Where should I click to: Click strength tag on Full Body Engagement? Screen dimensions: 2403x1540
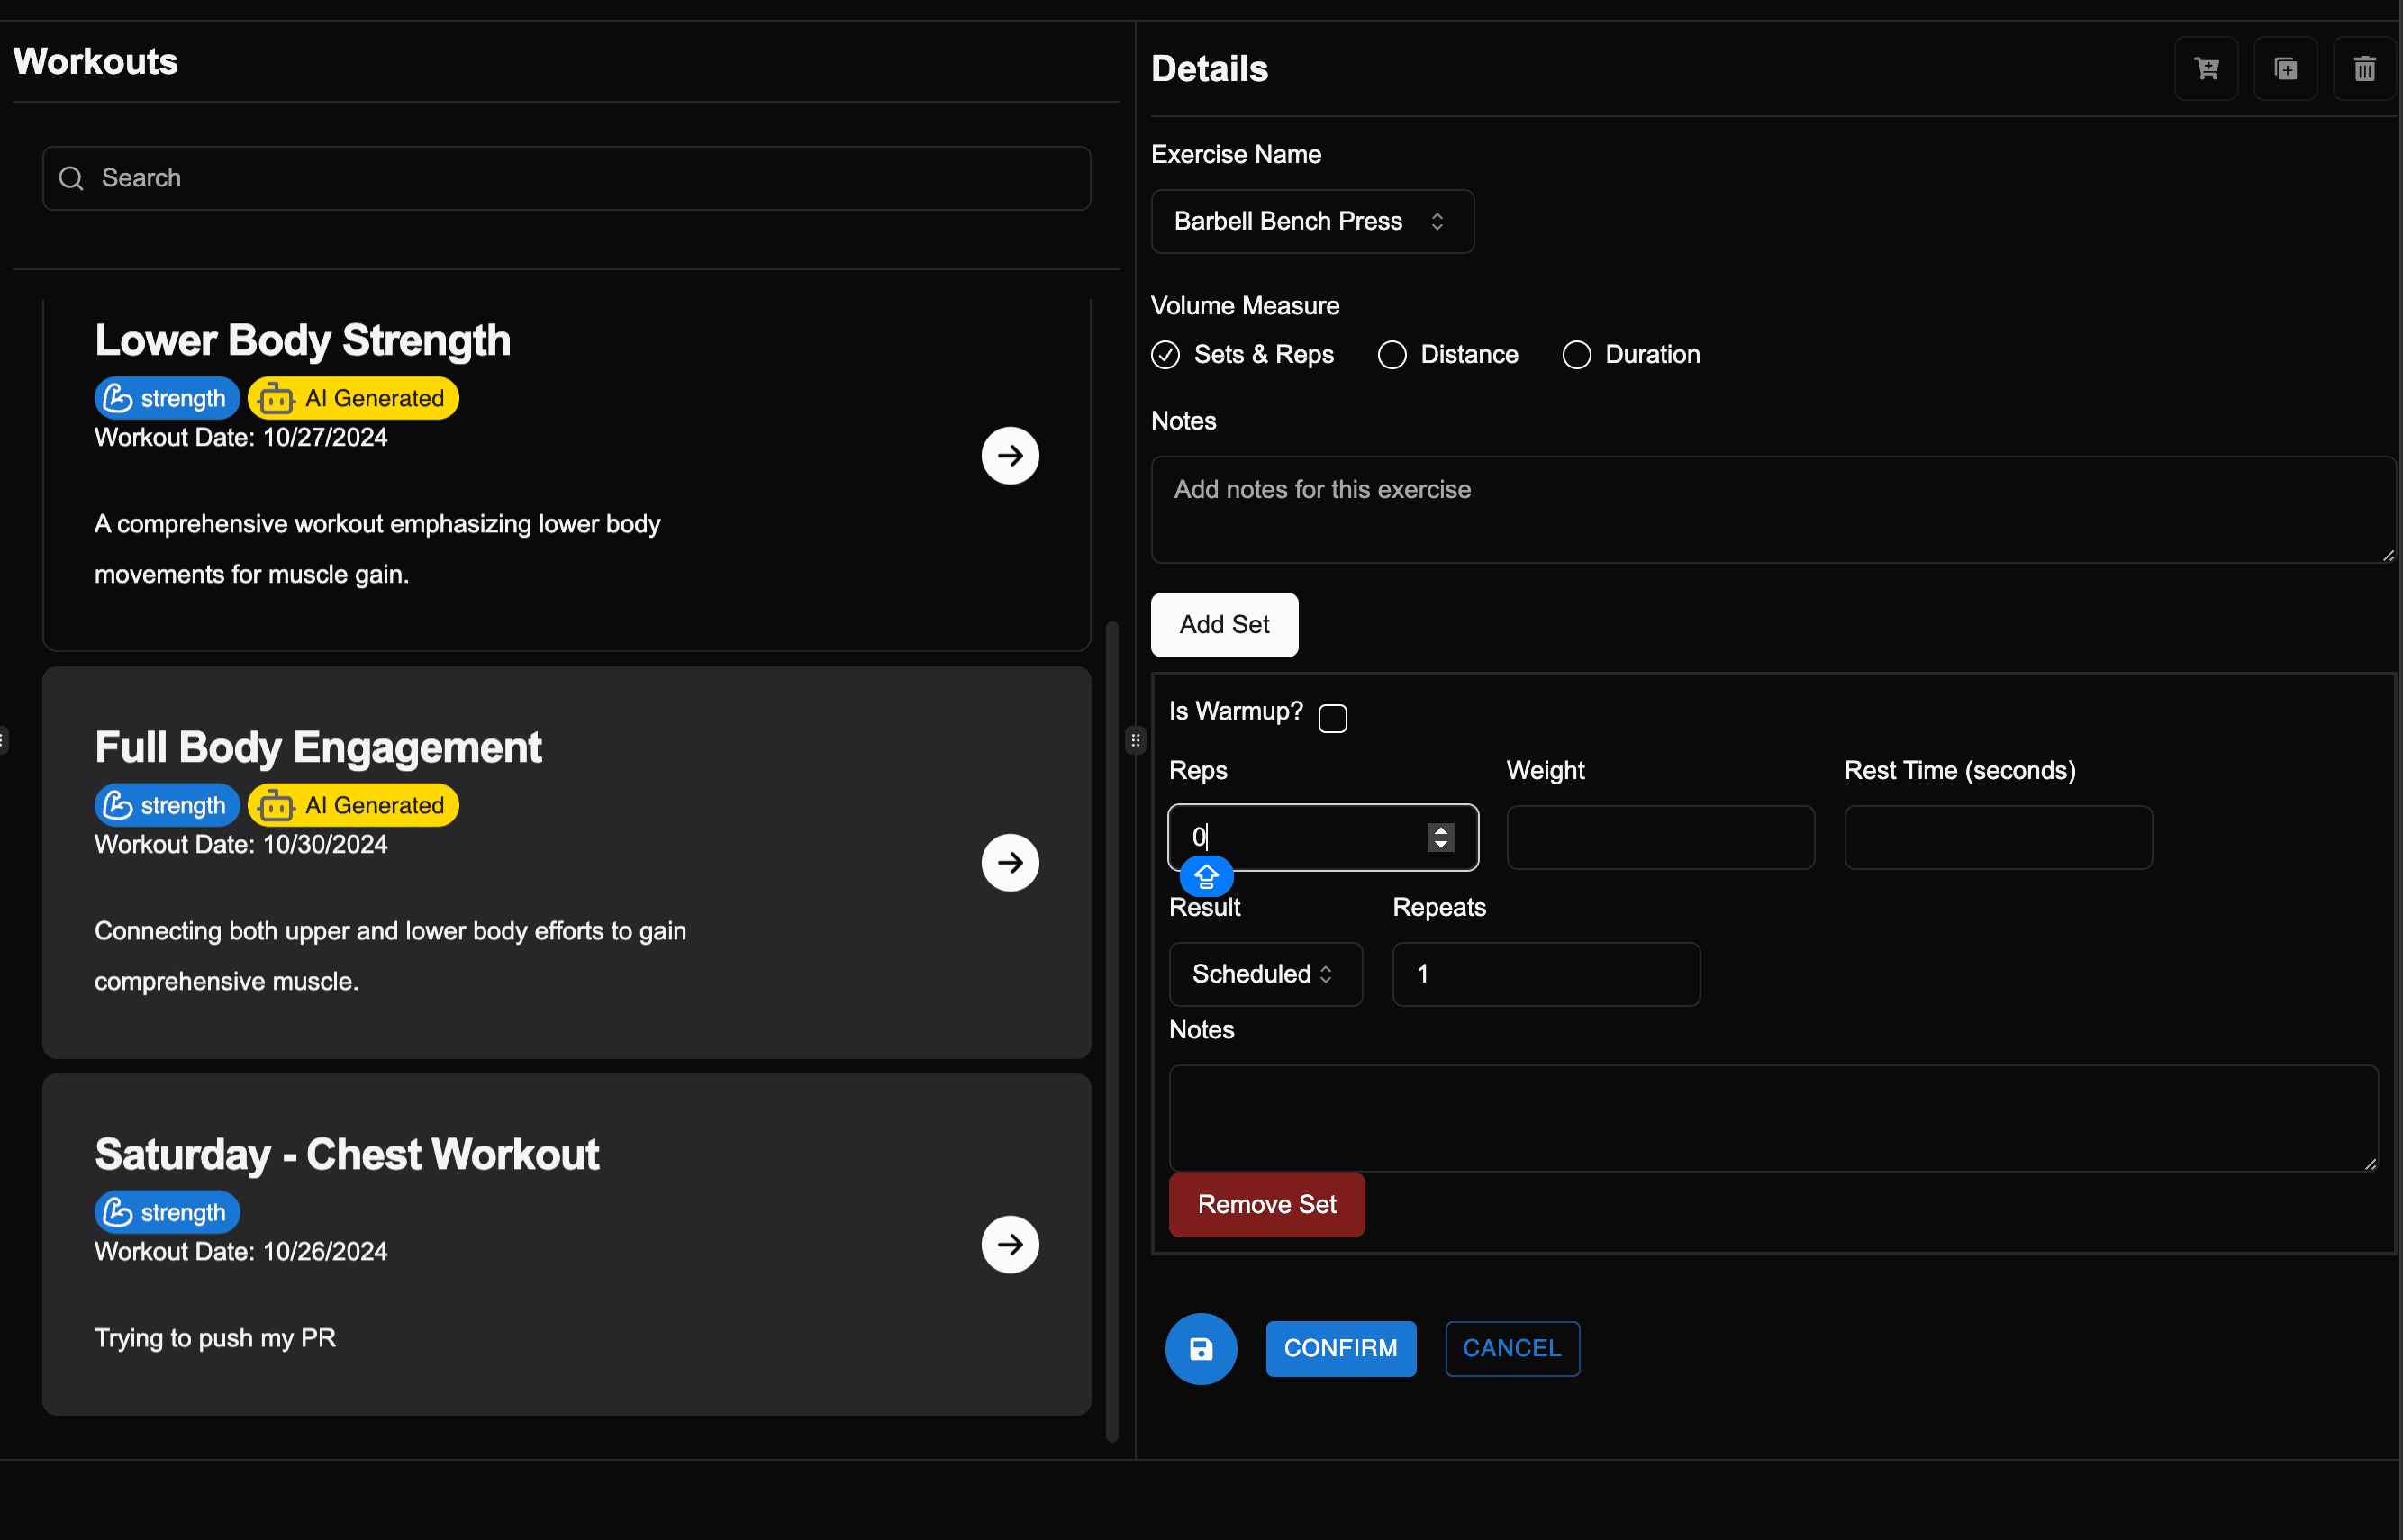[x=167, y=805]
